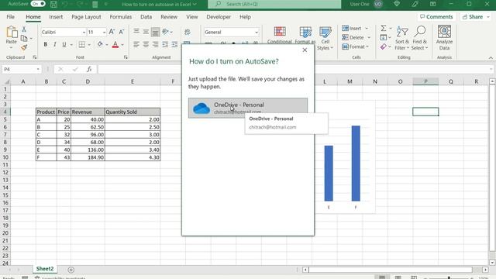Open the Format cells menu
Screen dimensions: 496x279
[x=355, y=46]
